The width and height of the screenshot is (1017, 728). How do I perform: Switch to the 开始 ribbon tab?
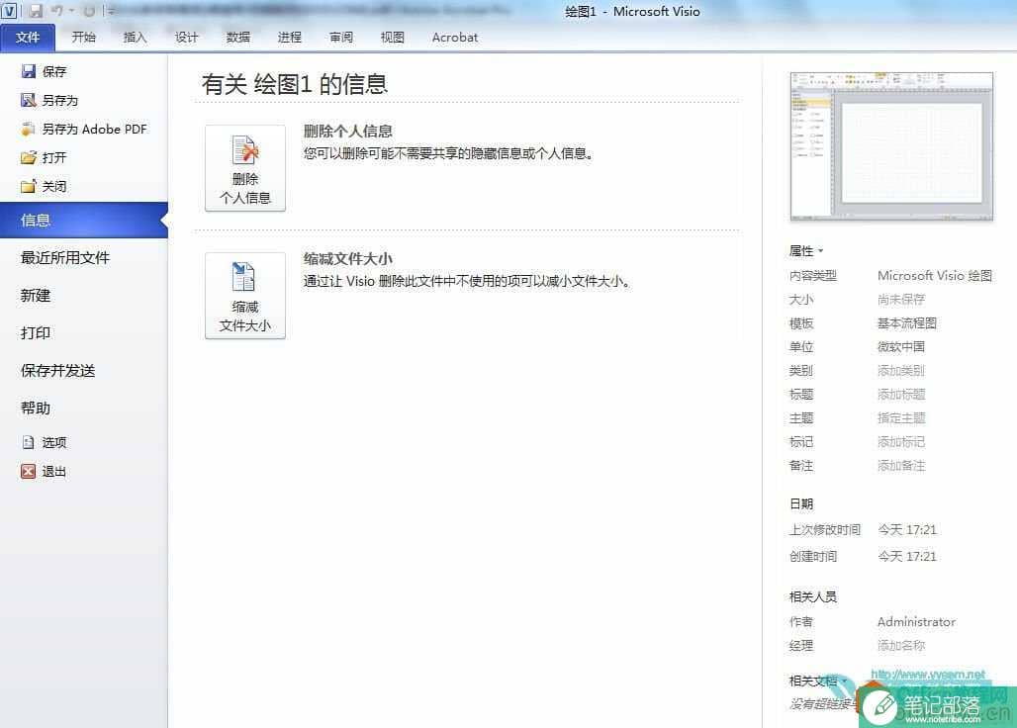point(84,38)
